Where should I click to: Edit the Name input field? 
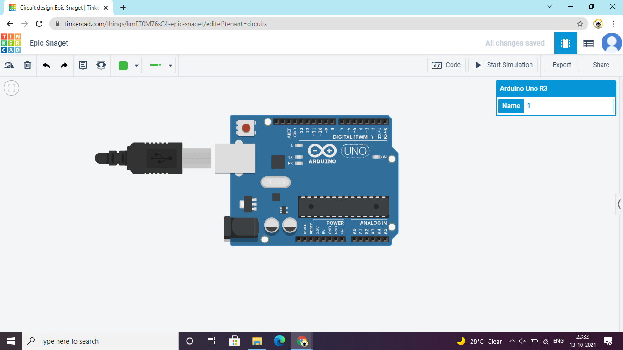(x=568, y=106)
